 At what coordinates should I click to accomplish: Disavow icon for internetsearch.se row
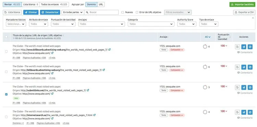[250, 112]
